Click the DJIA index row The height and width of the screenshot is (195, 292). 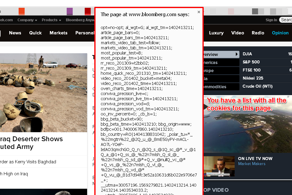click(x=266, y=54)
